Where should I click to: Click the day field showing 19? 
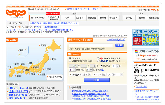[x=93, y=66]
